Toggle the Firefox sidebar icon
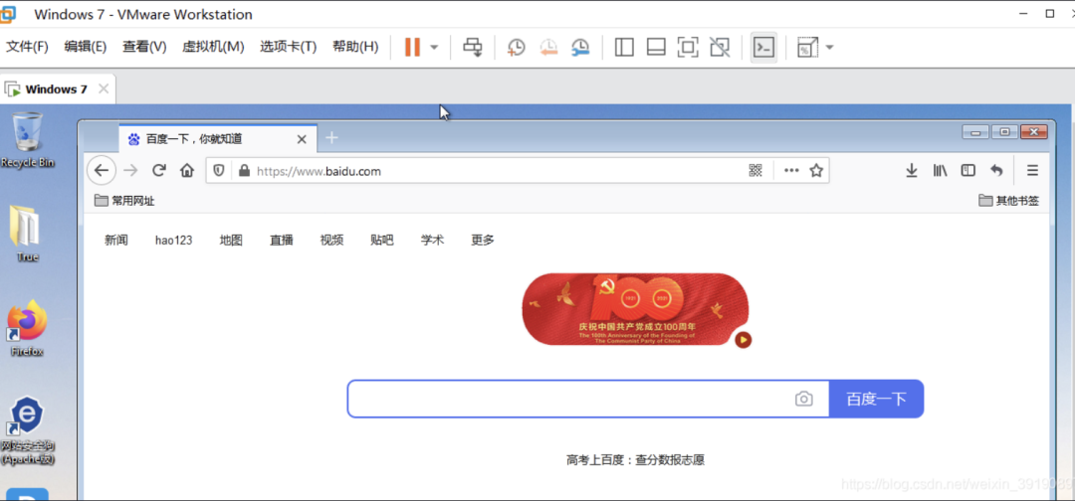The image size is (1075, 501). (x=968, y=170)
